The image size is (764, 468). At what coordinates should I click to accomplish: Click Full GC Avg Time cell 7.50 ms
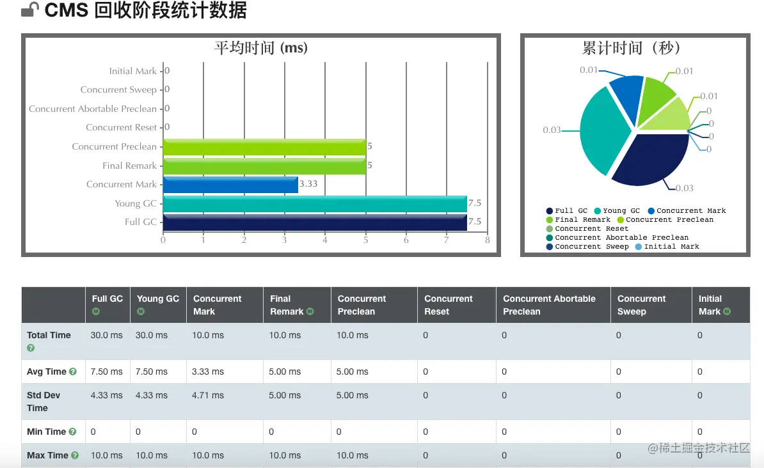pyautogui.click(x=107, y=371)
